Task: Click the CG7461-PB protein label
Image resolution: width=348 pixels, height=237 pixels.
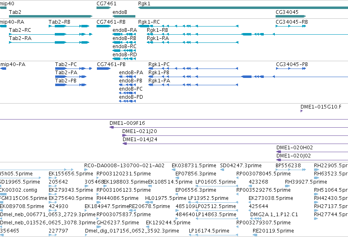Action: click(x=111, y=64)
